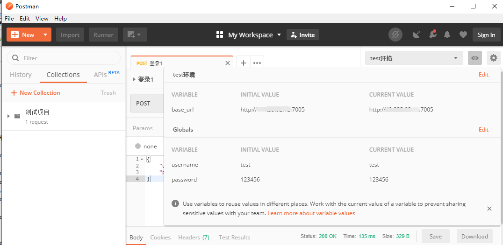Screen dimensions: 503x245
Task: Open the POST method dropdown
Action: click(147, 104)
